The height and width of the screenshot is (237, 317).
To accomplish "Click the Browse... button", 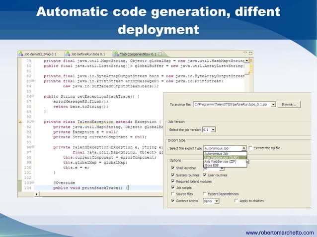I will (x=288, y=105).
